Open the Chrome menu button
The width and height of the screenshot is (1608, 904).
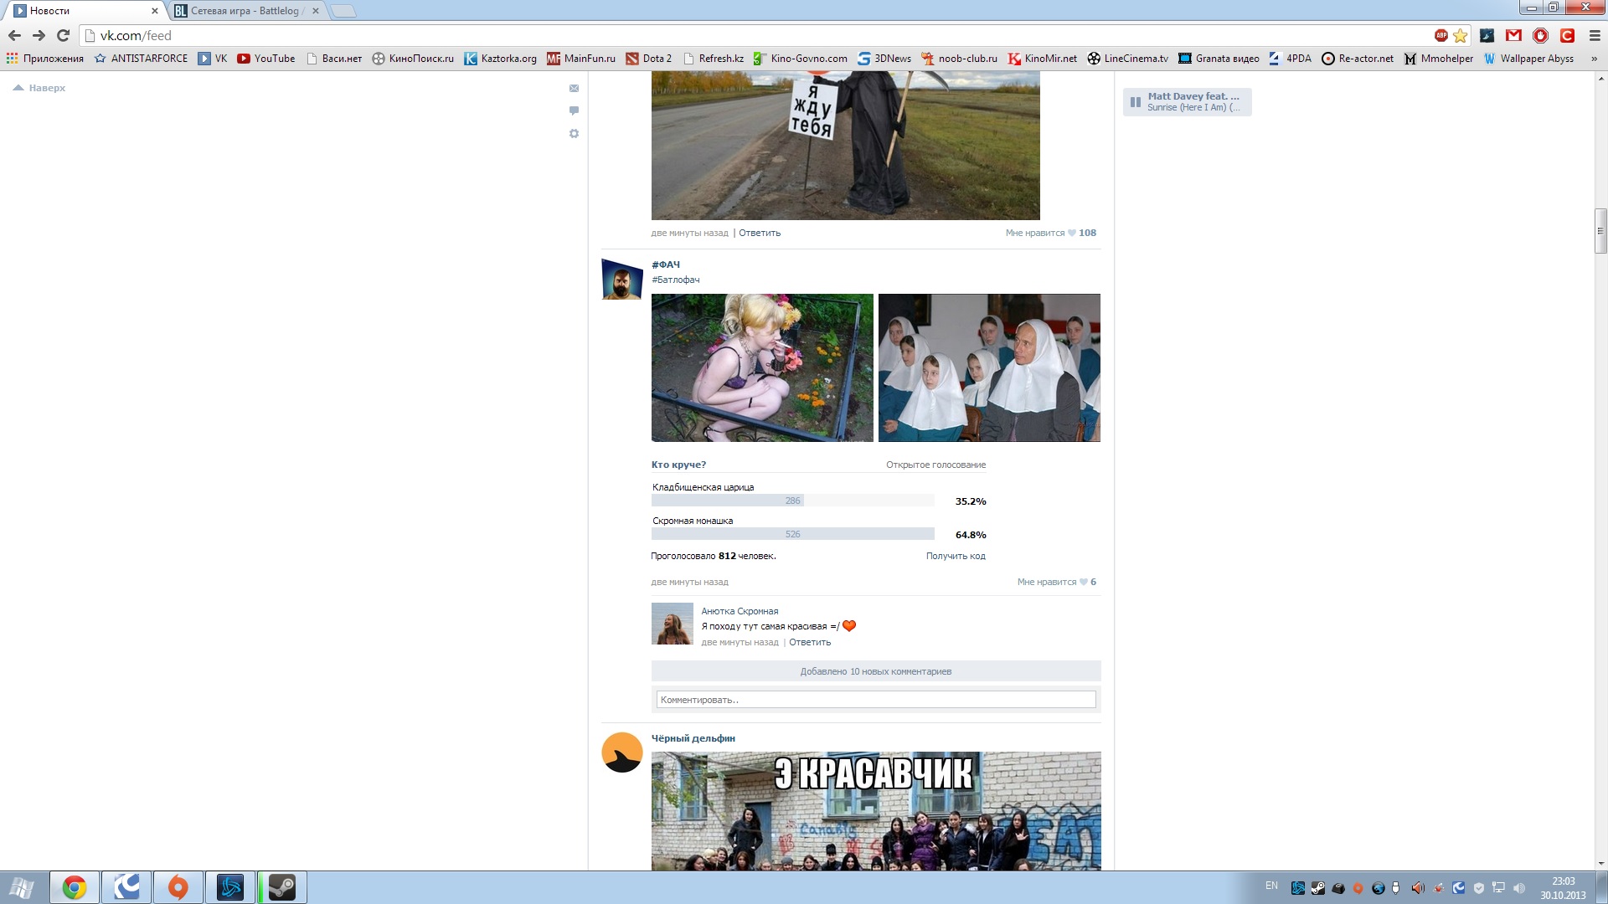[1594, 35]
